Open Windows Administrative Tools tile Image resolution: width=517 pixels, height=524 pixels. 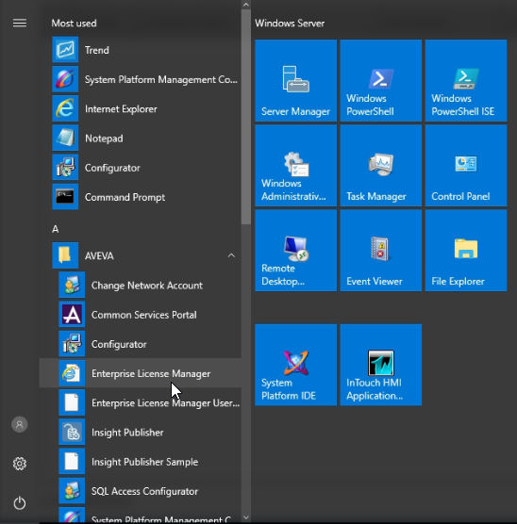(x=296, y=166)
